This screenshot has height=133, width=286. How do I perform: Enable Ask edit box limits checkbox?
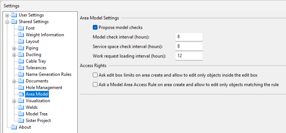[x=95, y=75]
